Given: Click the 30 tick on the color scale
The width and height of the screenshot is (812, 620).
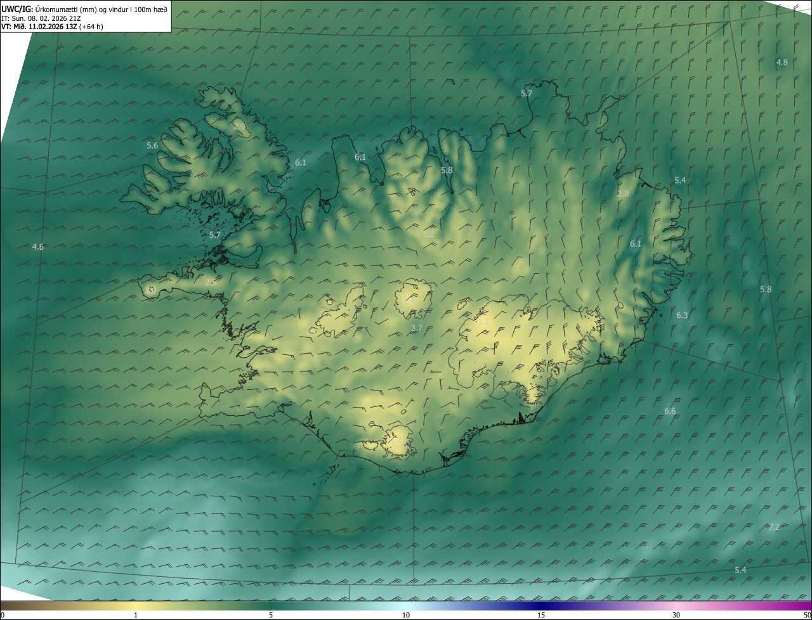Looking at the screenshot, I should tap(676, 615).
